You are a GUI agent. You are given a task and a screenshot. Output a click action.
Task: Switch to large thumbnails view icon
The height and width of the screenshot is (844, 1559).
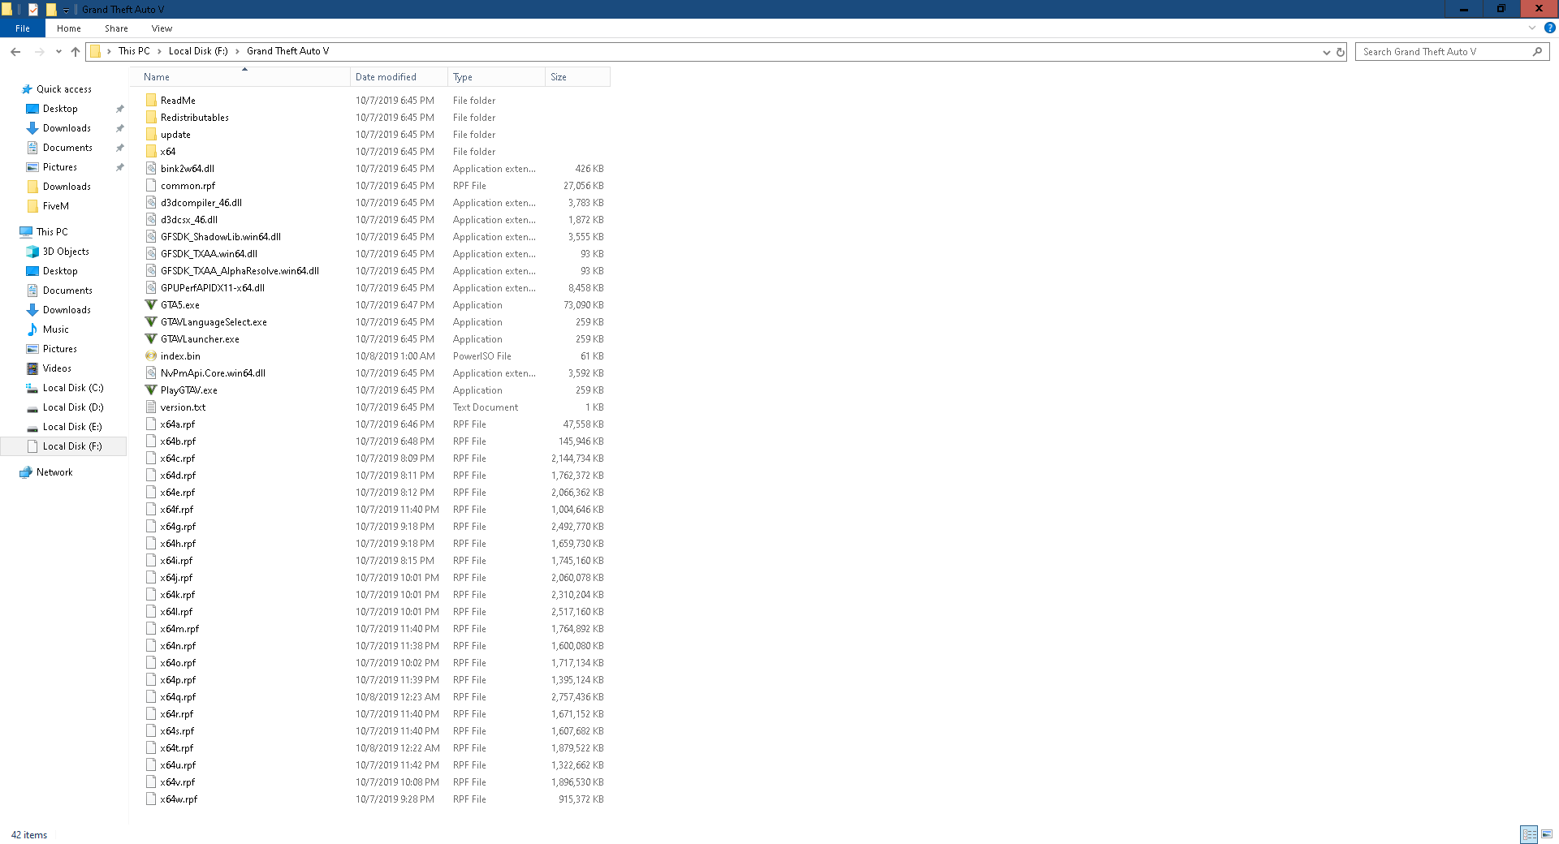[1547, 834]
